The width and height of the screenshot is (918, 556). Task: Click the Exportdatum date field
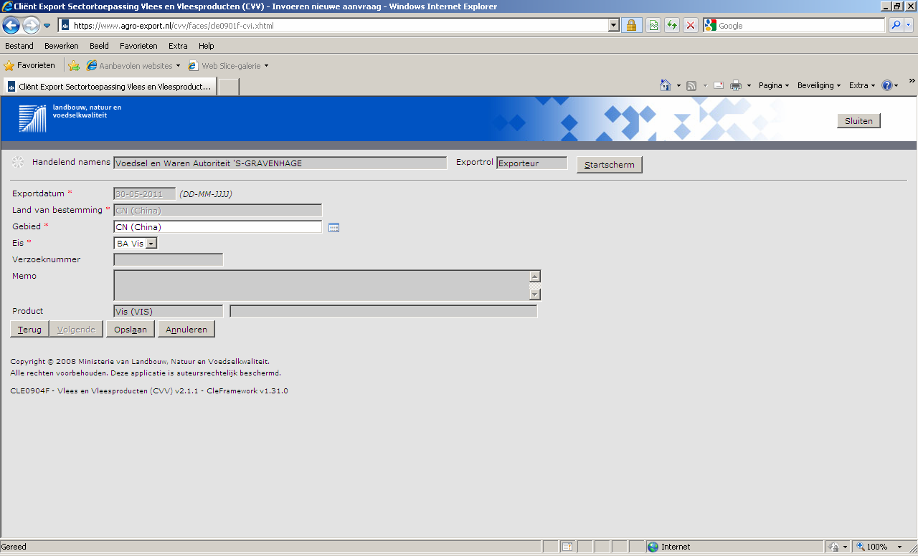(144, 193)
